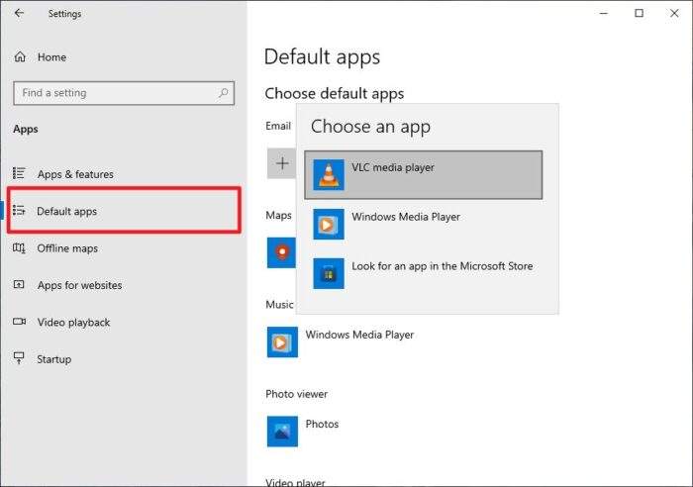
Task: Minimize the Settings window
Action: pyautogui.click(x=604, y=13)
